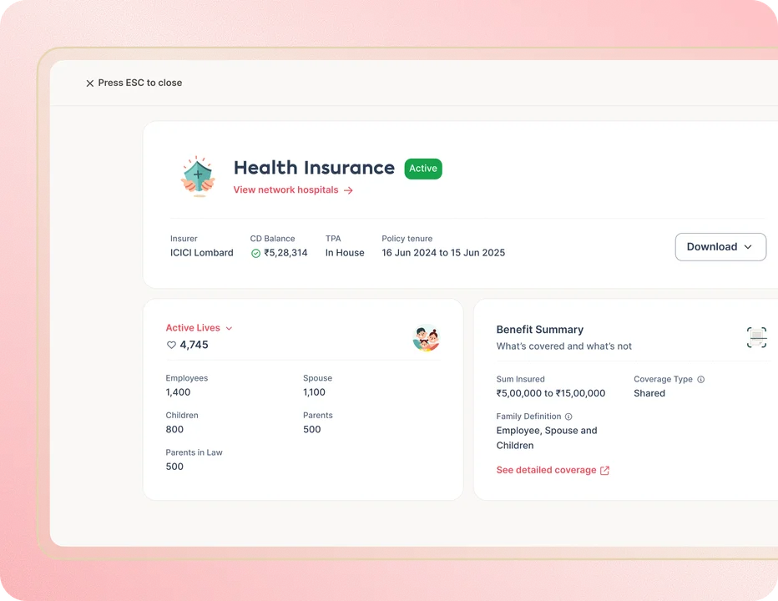778x601 pixels.
Task: Click the arrow icon after View network hospitals
Action: [349, 190]
